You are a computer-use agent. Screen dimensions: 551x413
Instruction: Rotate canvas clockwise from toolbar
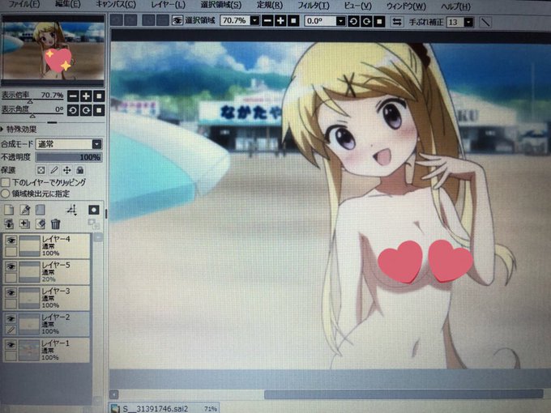click(x=366, y=22)
